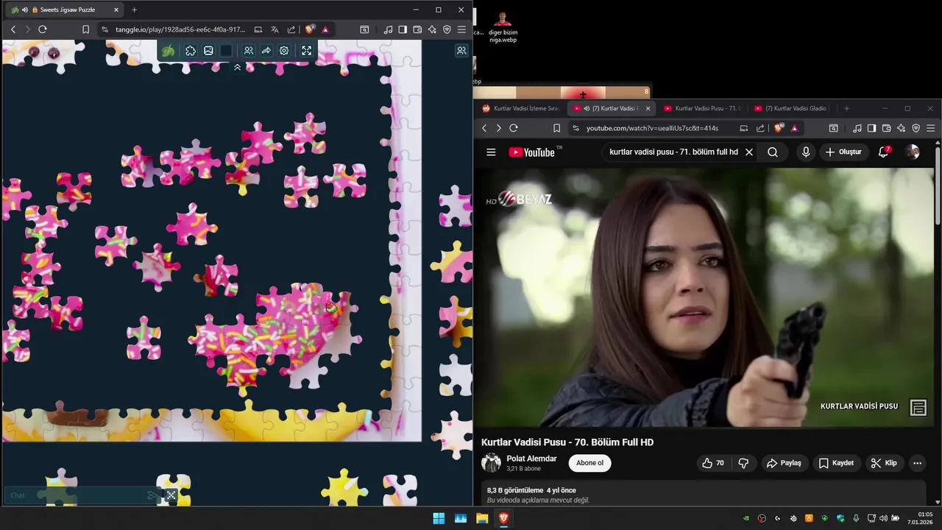Reload the tanggle.io page

(x=42, y=29)
